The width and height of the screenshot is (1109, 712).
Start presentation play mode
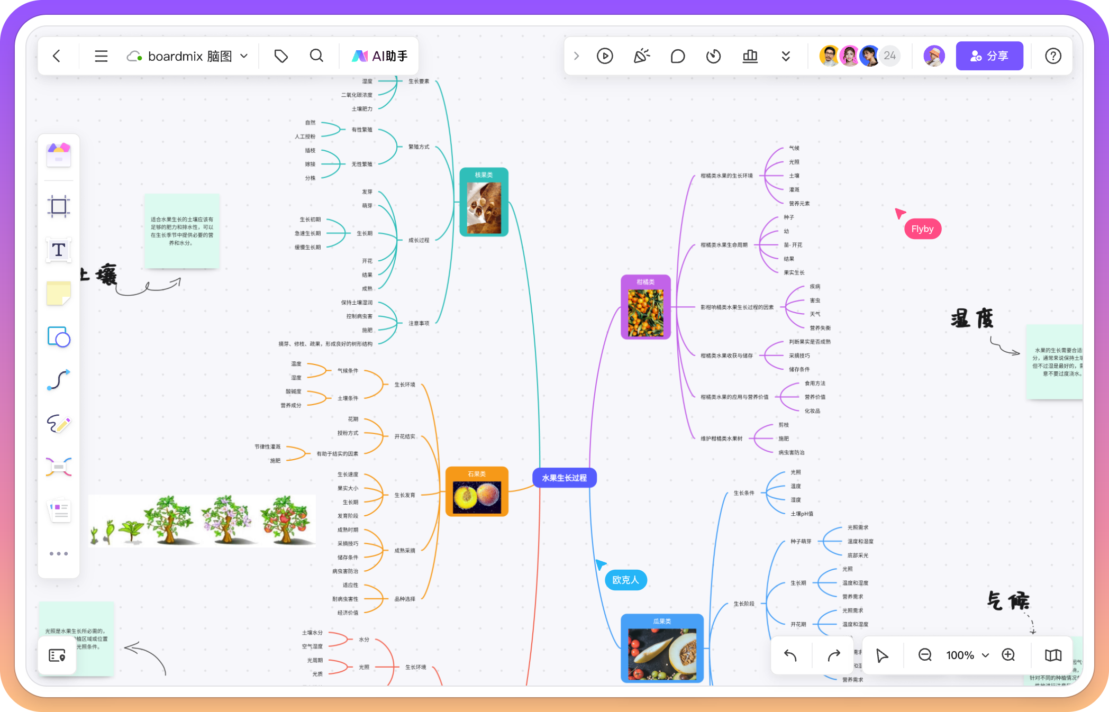[x=605, y=56]
